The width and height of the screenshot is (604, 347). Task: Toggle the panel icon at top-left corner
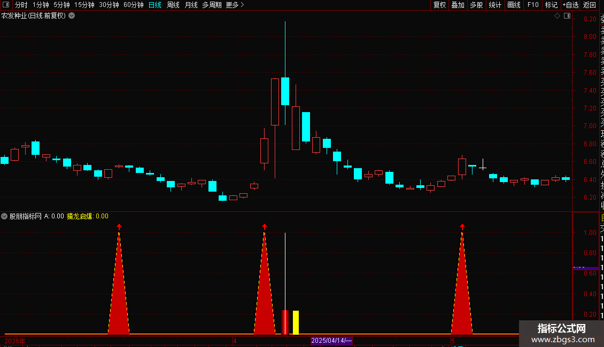tap(6, 5)
